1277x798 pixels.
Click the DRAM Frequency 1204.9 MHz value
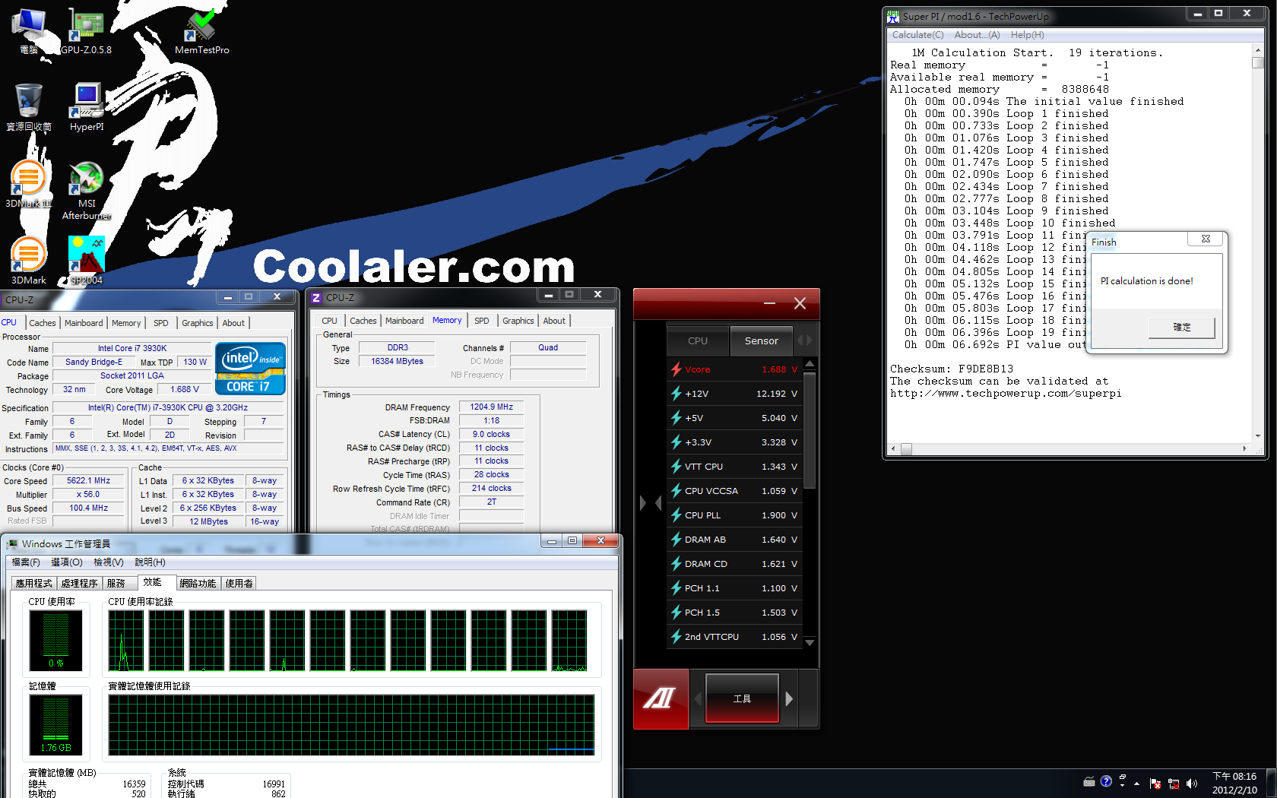tap(491, 407)
